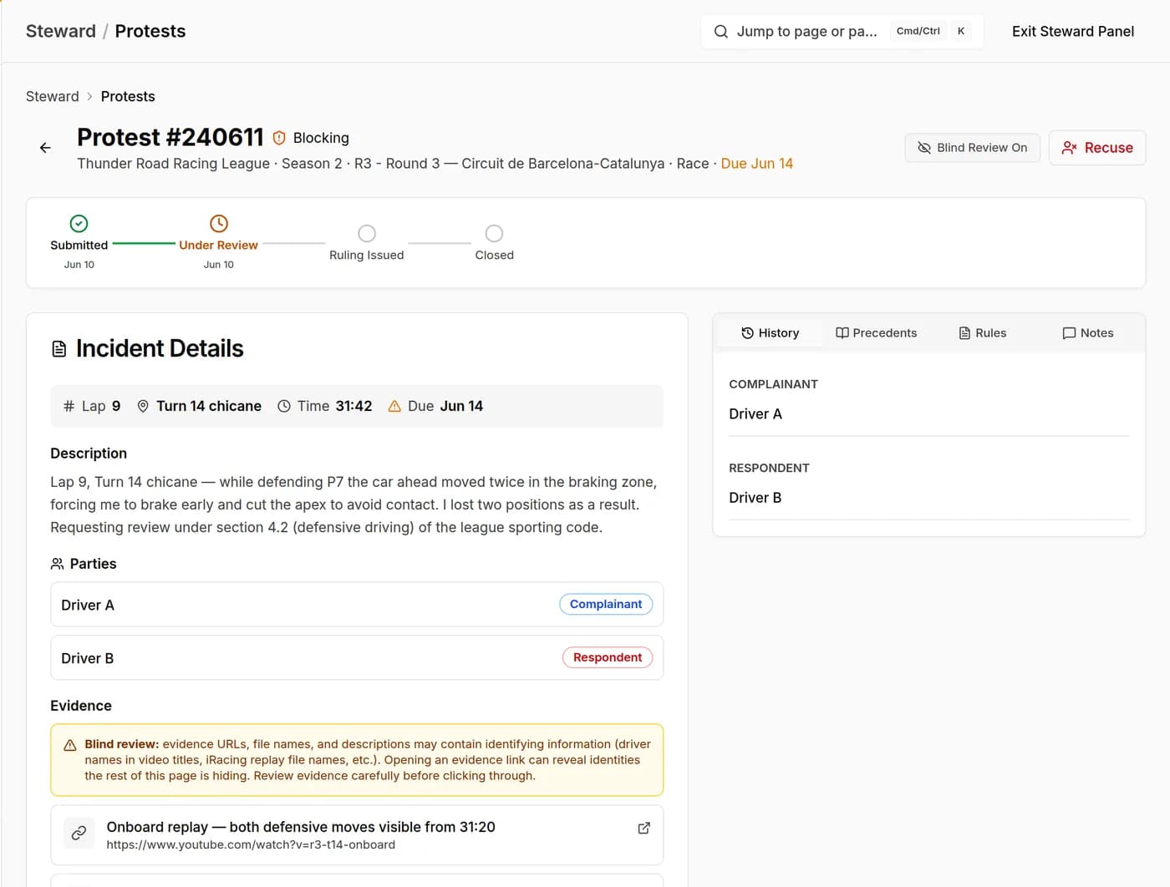This screenshot has height=887, width=1170.
Task: Open the Notes tab
Action: point(1087,333)
